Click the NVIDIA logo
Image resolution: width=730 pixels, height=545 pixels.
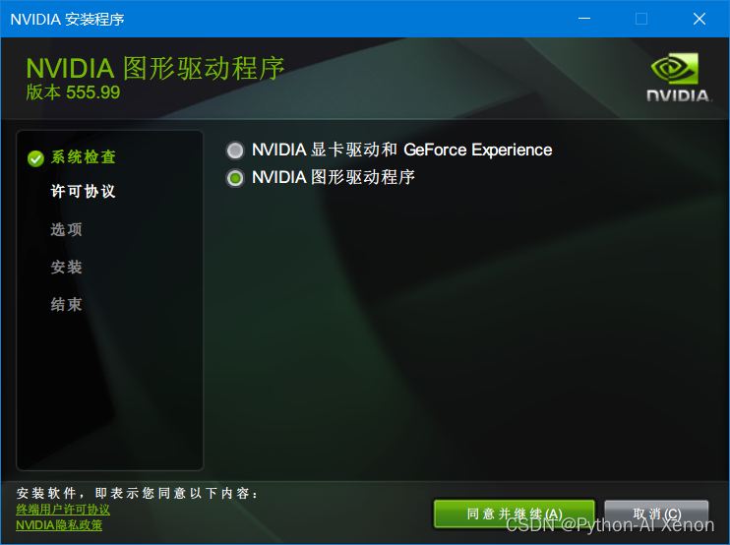(678, 78)
